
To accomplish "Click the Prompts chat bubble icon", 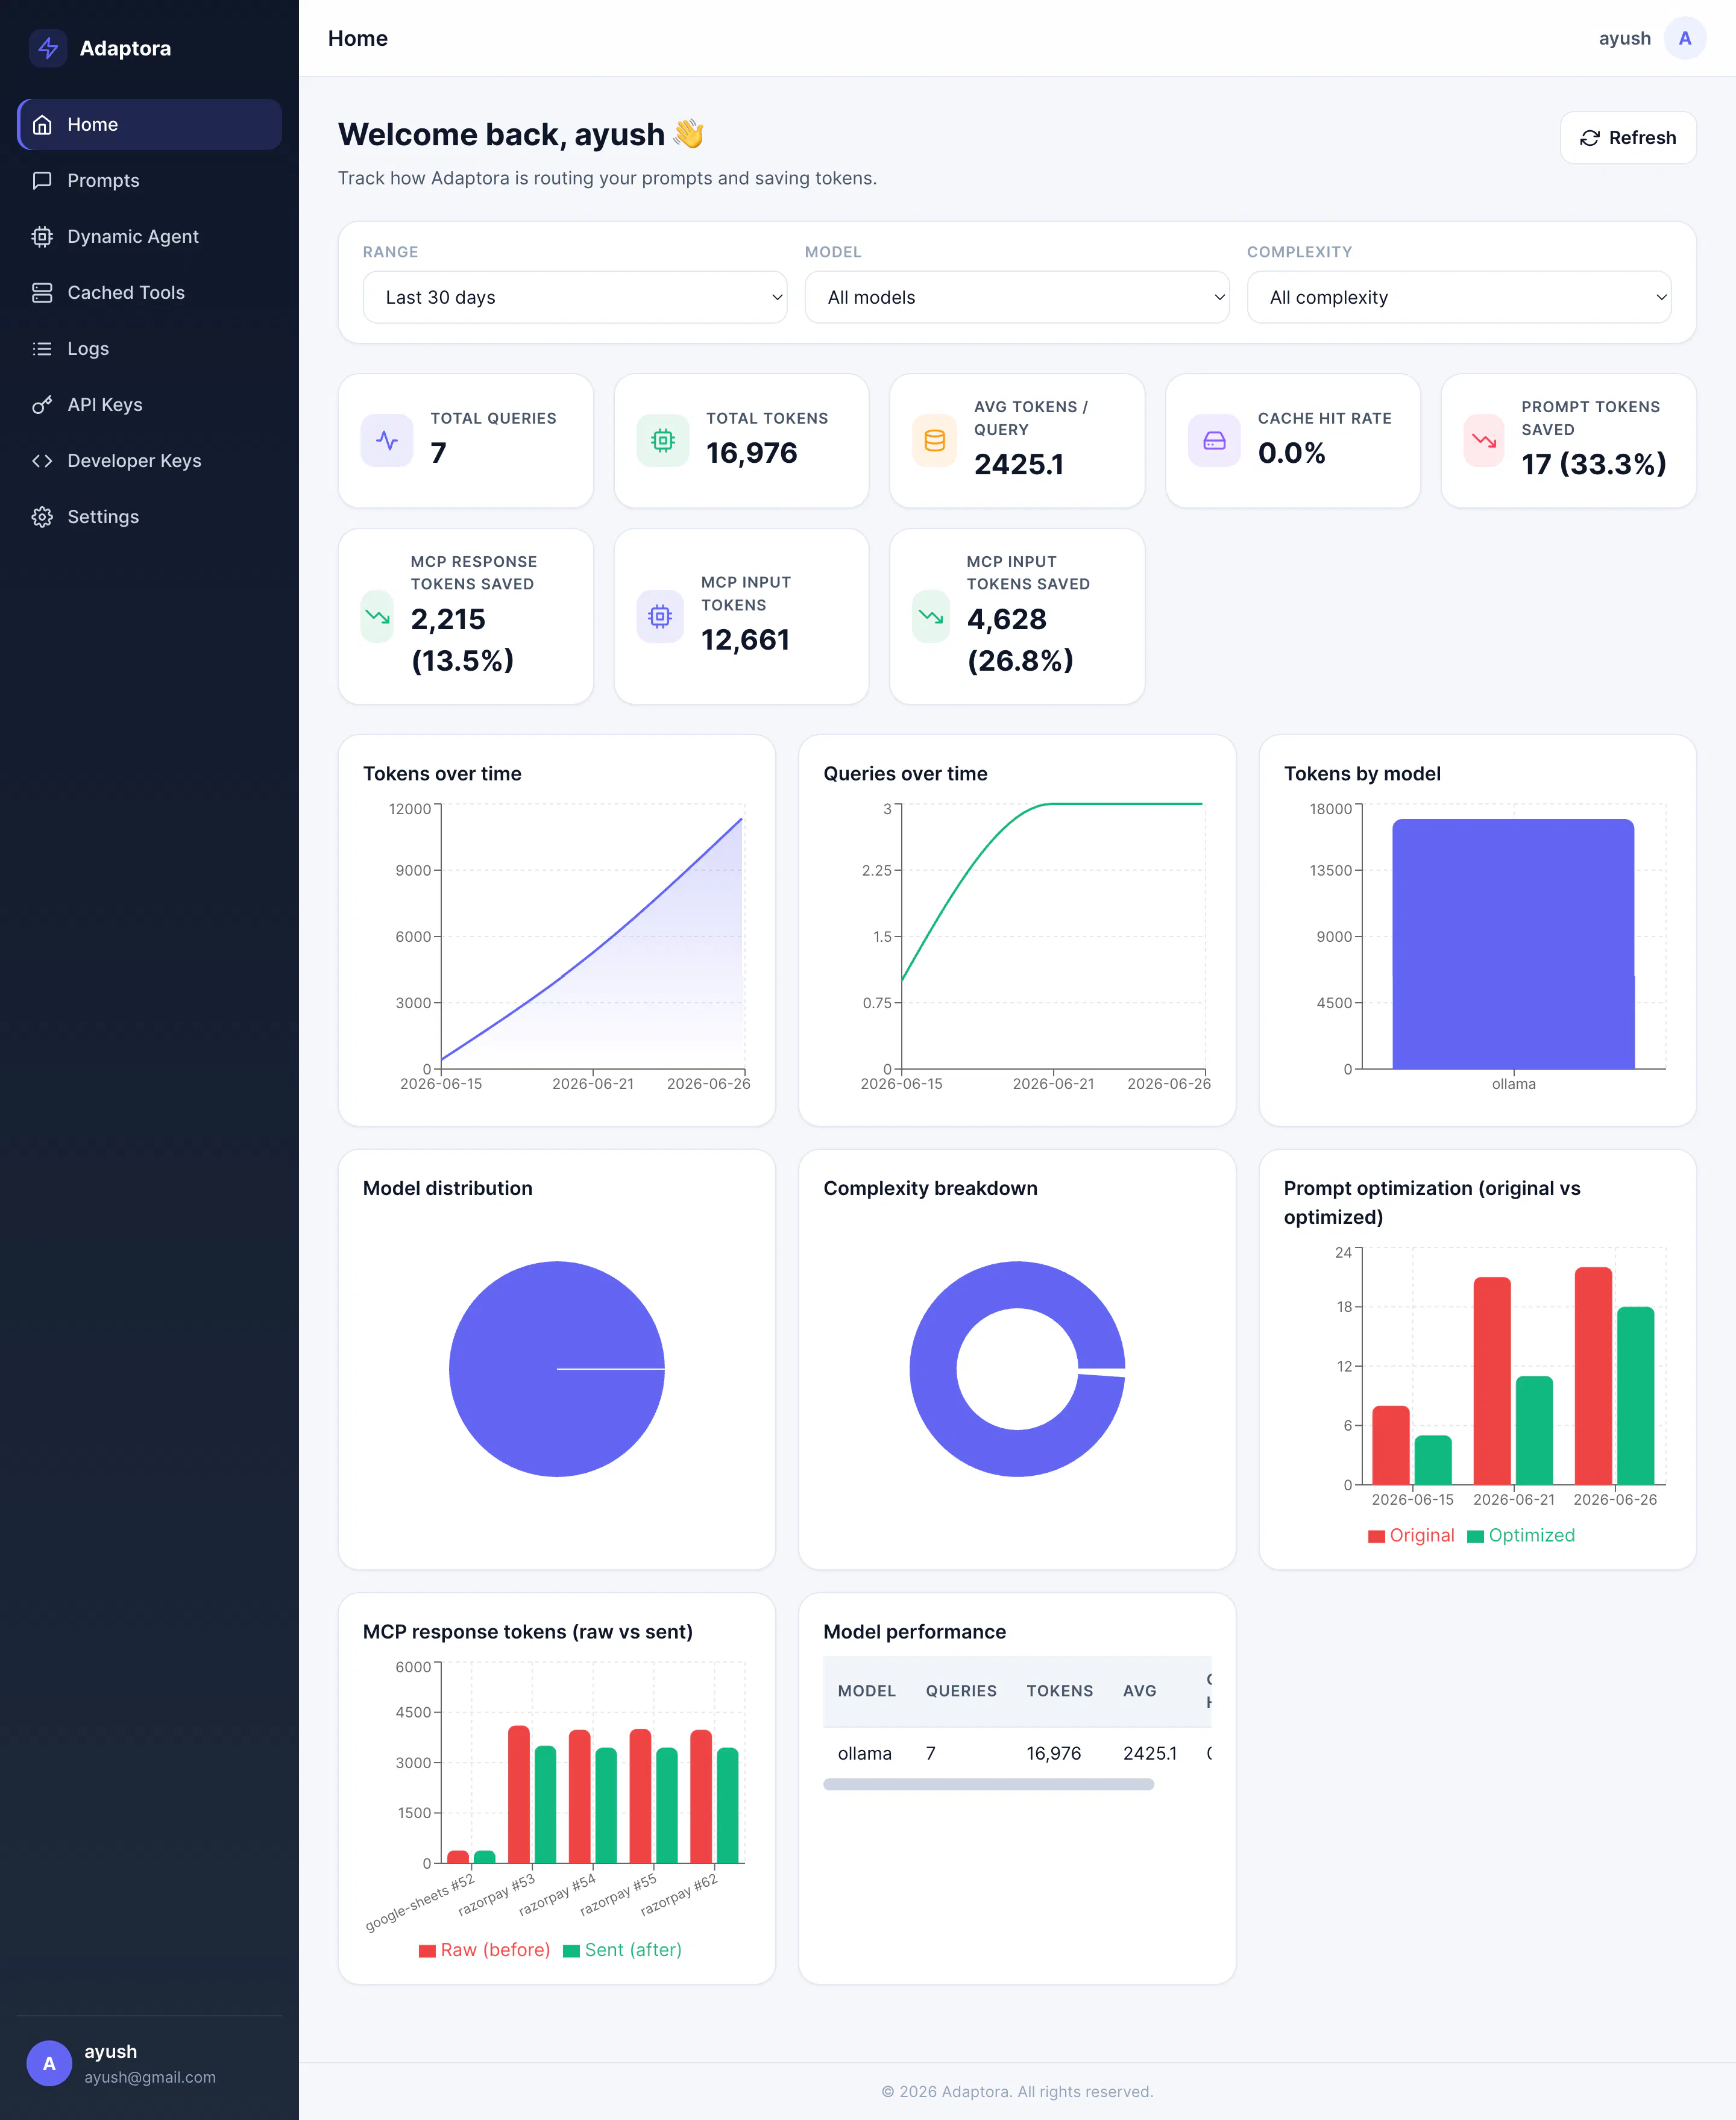I will click(x=42, y=181).
